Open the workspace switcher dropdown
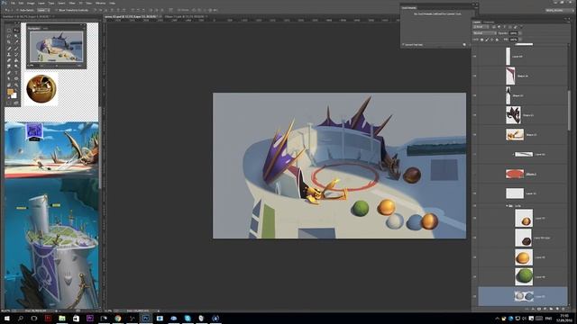Image resolution: width=577 pixels, height=324 pixels. pos(560,10)
